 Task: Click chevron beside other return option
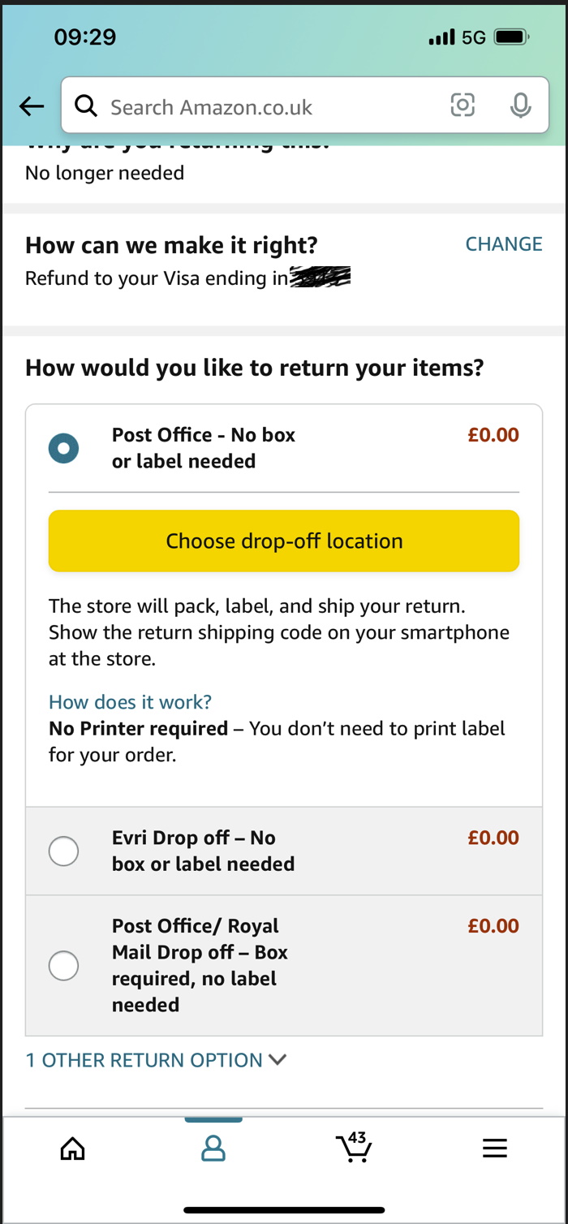(278, 1060)
